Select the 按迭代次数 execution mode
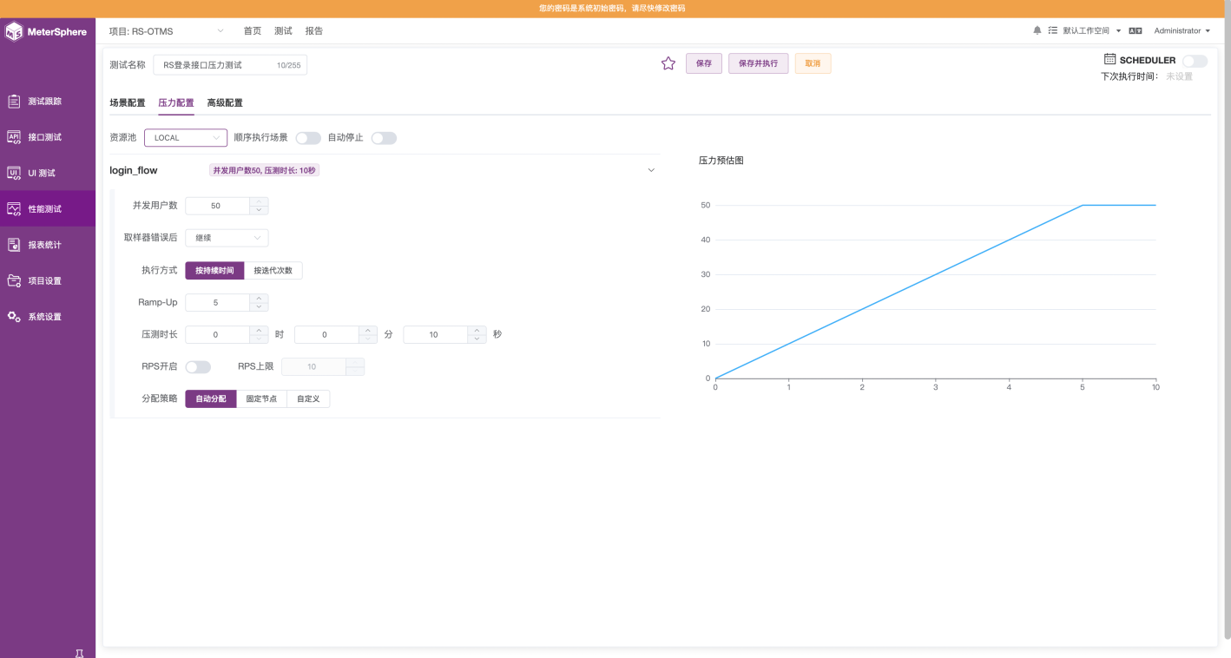The width and height of the screenshot is (1231, 658). coord(273,271)
